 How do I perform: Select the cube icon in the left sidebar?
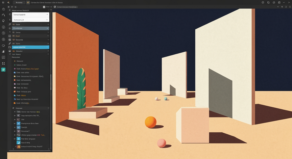pyautogui.click(x=3, y=9)
